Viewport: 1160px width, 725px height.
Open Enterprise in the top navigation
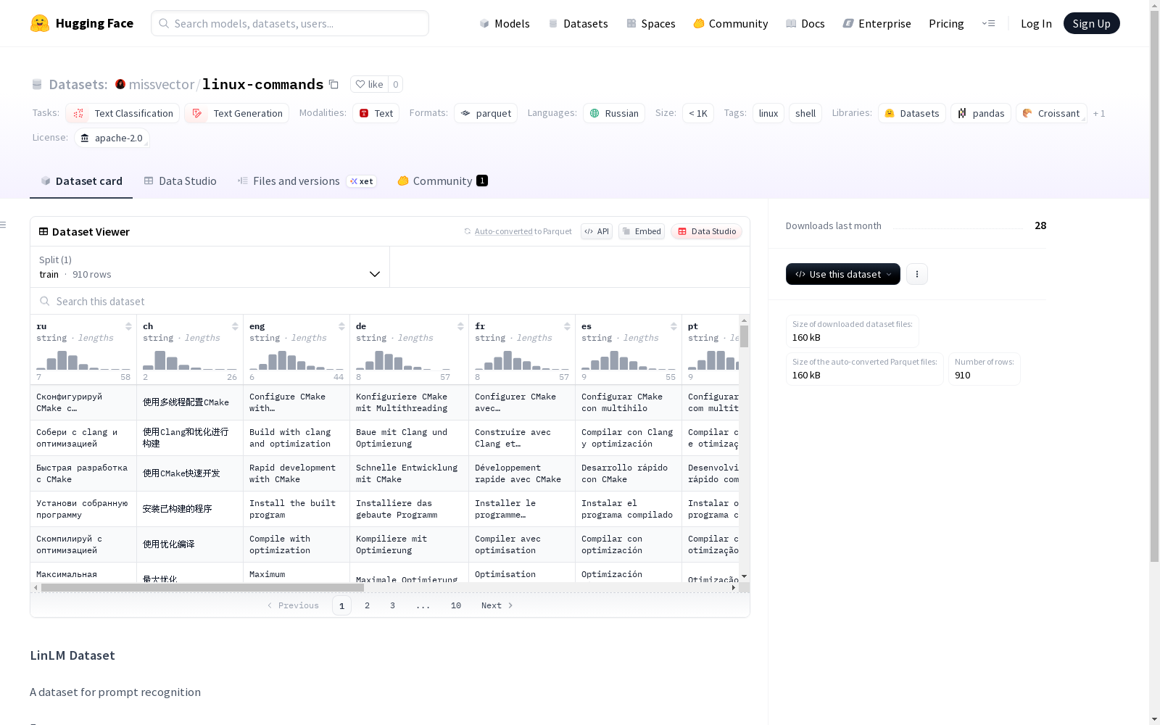click(x=877, y=23)
